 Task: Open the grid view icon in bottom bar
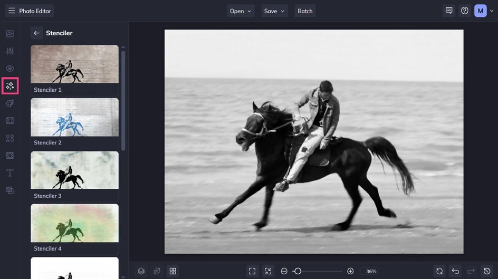(173, 271)
